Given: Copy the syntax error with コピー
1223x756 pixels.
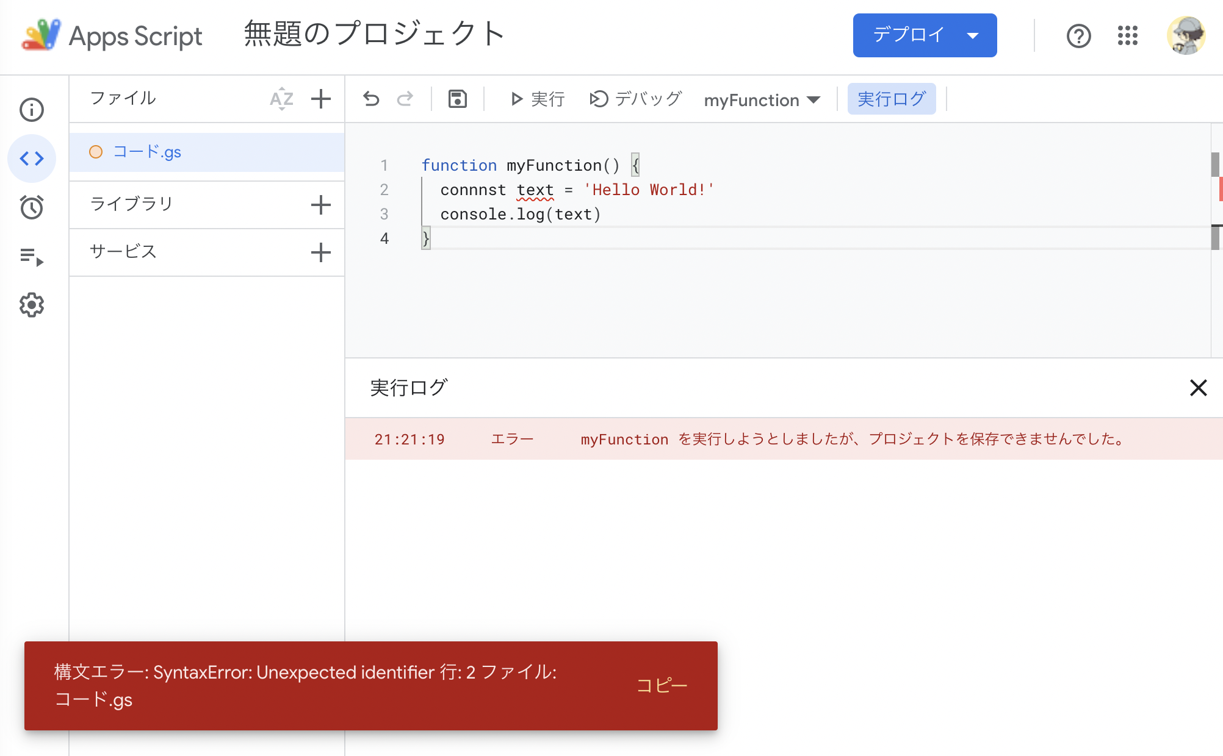Looking at the screenshot, I should (x=661, y=685).
